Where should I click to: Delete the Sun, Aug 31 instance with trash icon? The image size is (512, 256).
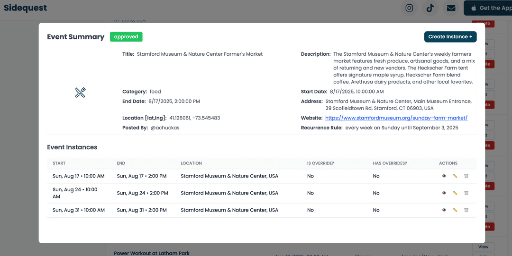tap(466, 210)
